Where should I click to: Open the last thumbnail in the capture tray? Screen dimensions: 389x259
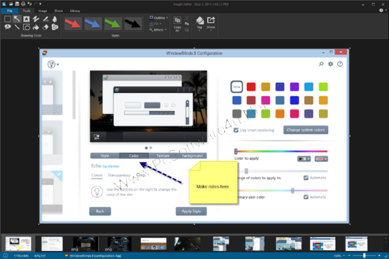[357, 243]
